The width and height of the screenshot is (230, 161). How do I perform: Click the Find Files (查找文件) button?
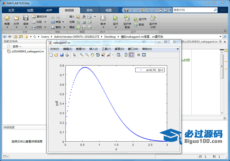click(x=40, y=17)
